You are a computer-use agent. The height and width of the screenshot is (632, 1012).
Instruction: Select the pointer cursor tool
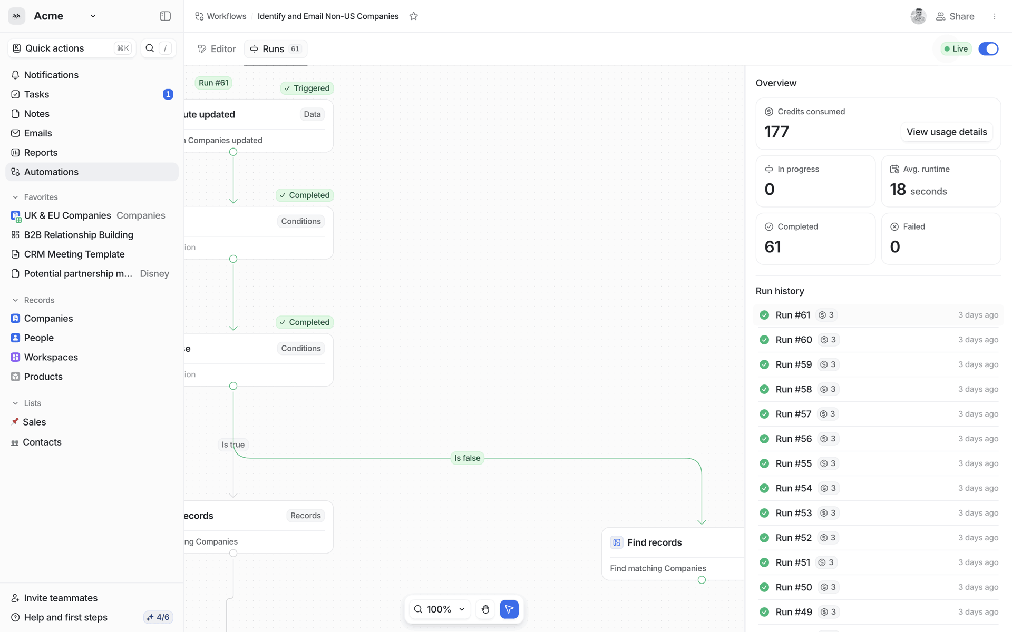tap(509, 609)
